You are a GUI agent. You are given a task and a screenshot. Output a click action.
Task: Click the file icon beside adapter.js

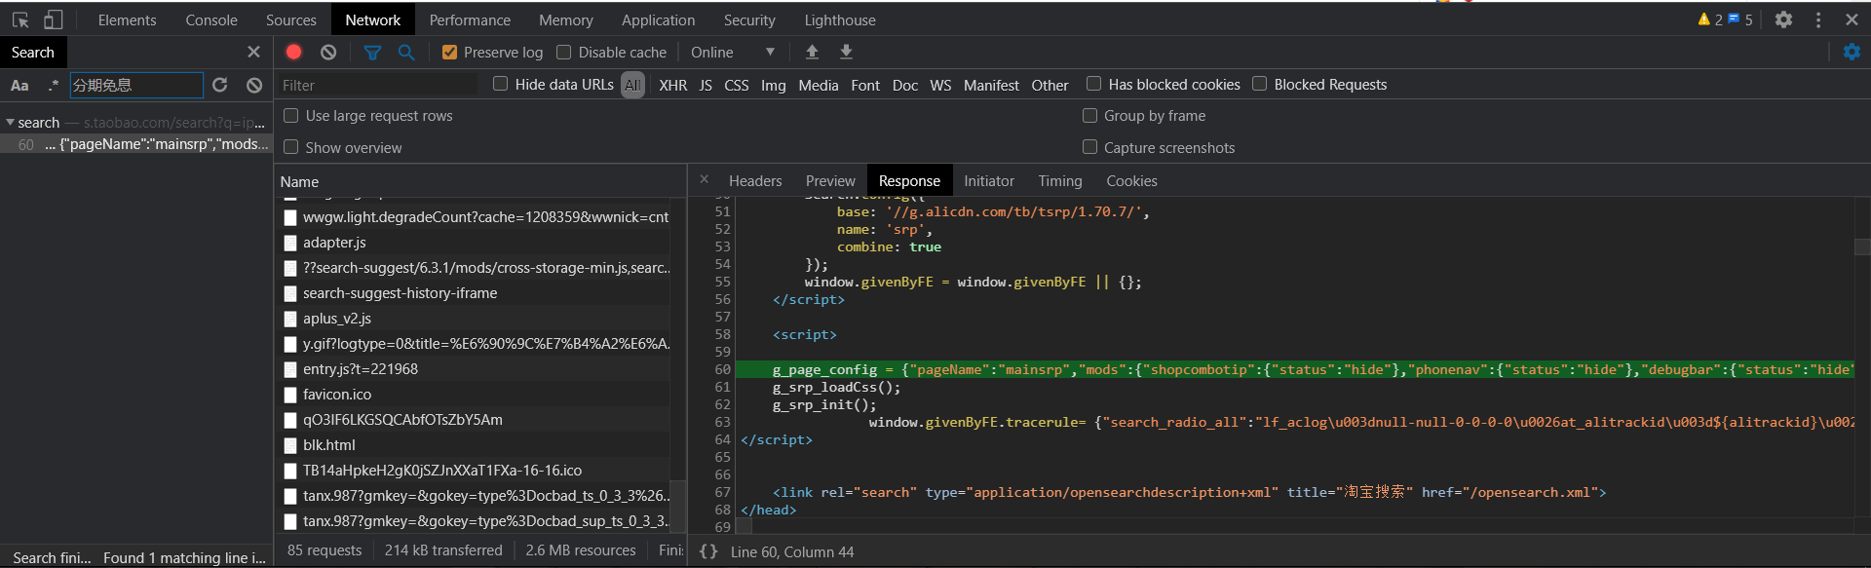pos(290,243)
